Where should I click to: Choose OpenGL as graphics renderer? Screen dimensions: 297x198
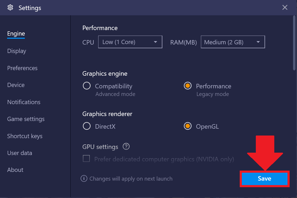point(187,126)
